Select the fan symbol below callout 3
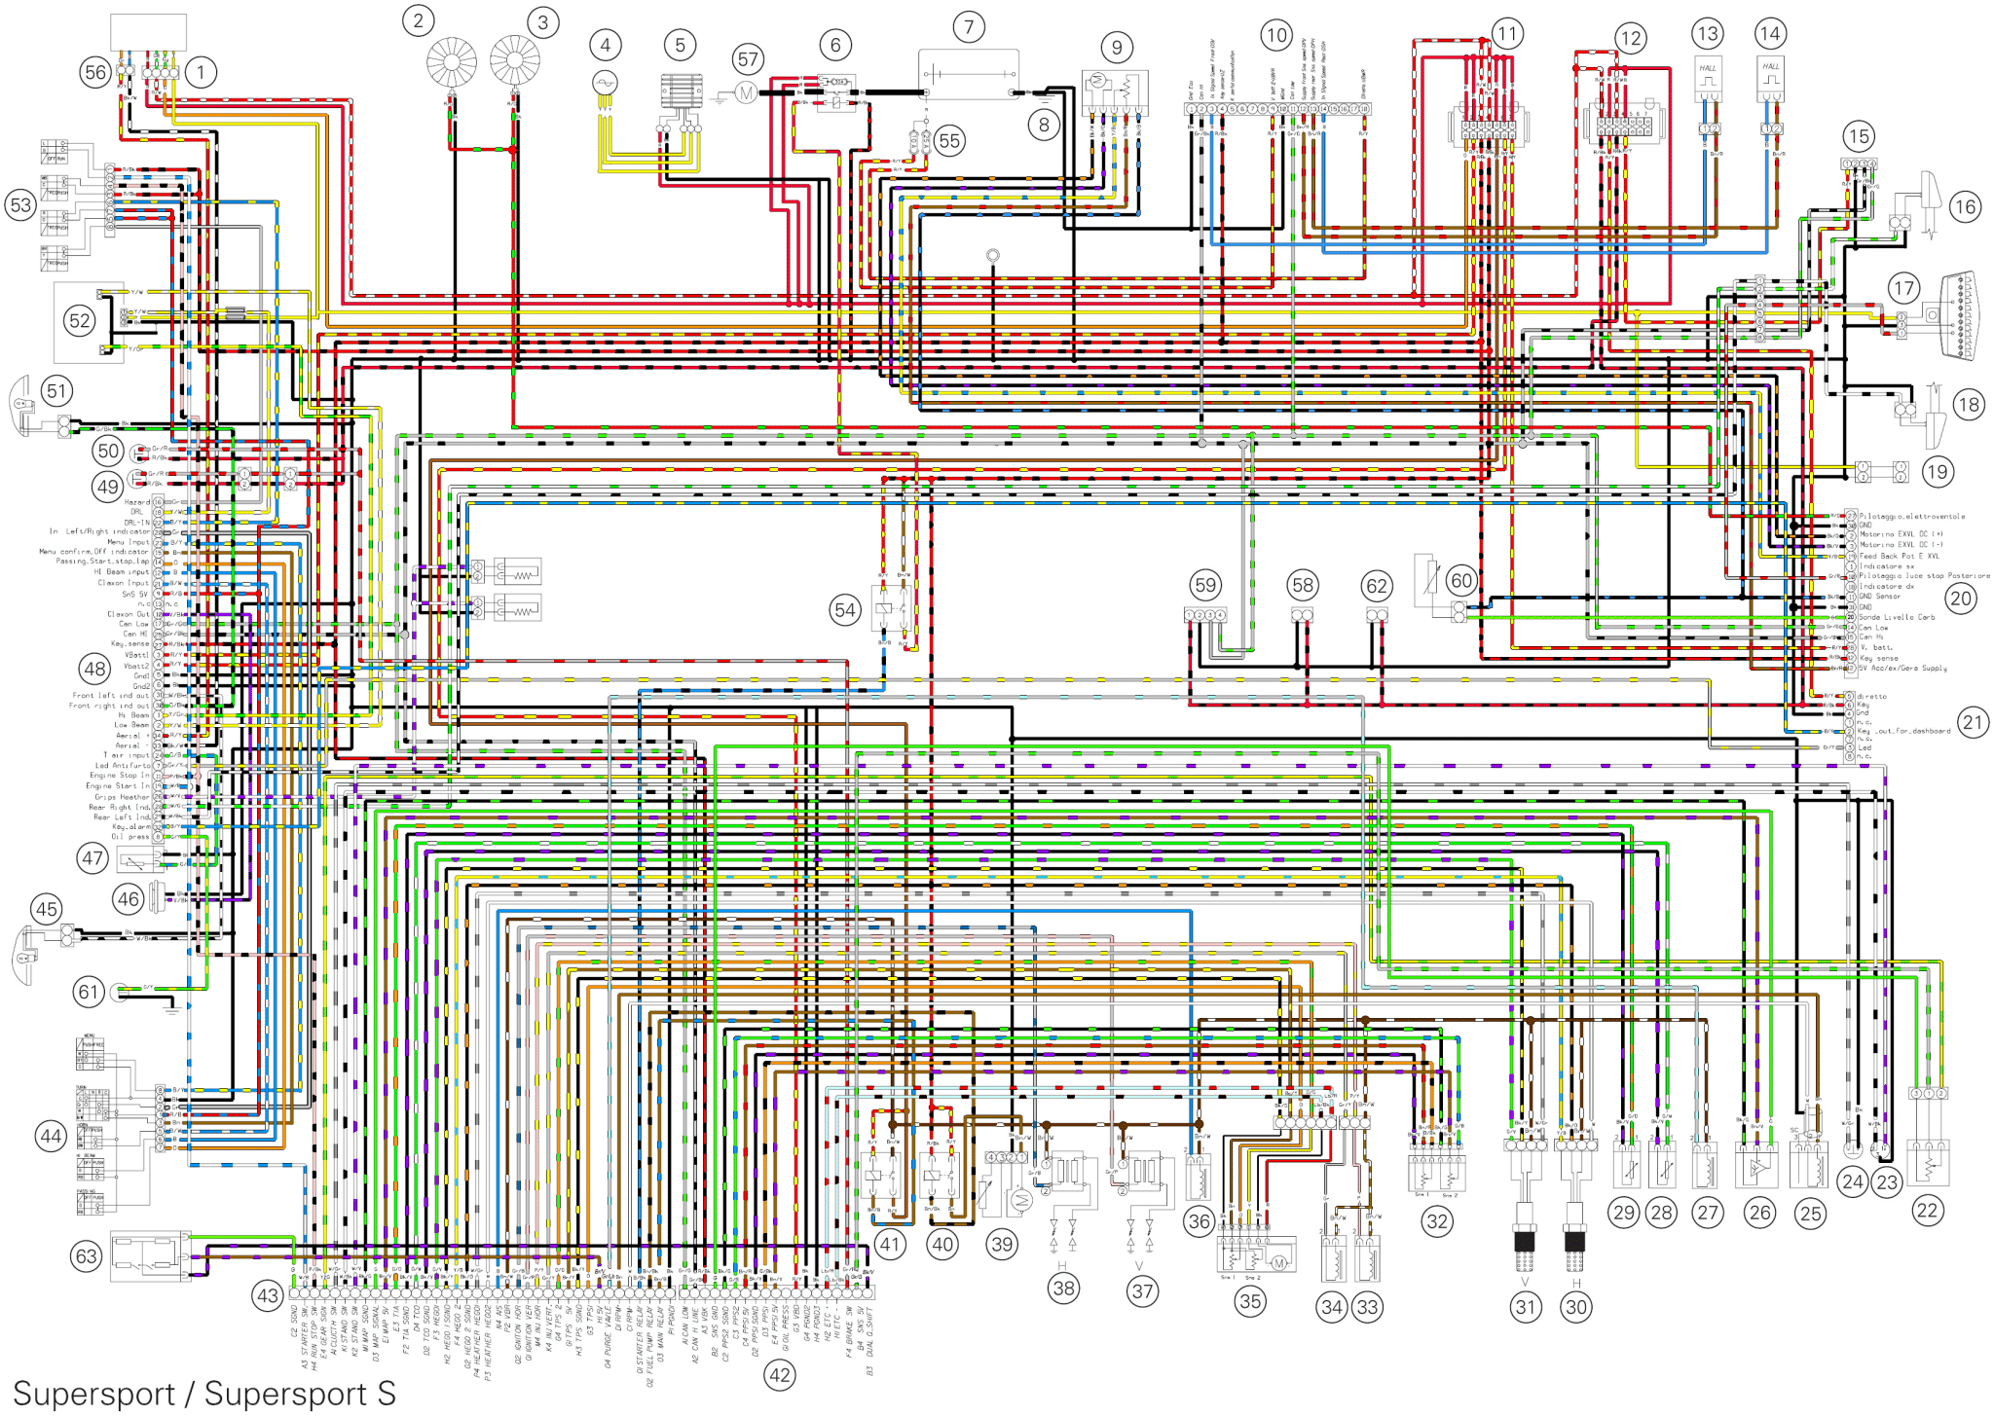 pyautogui.click(x=515, y=61)
